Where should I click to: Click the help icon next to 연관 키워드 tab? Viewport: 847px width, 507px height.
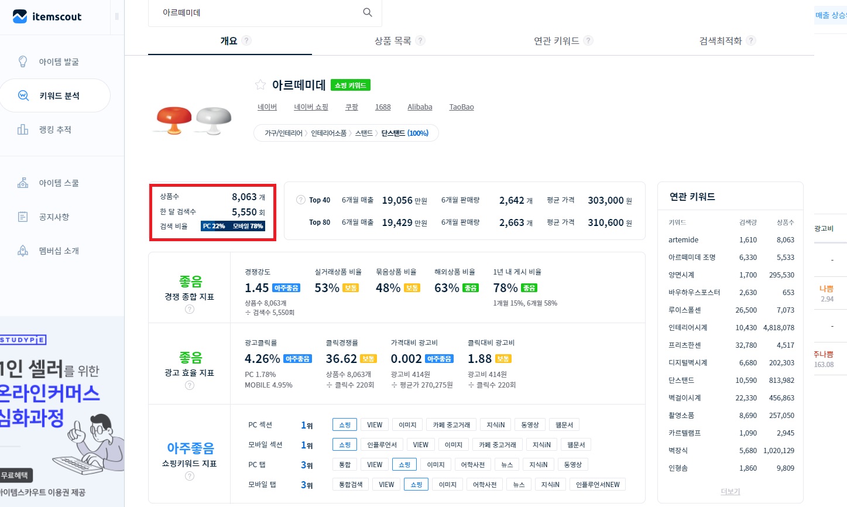[x=588, y=40]
